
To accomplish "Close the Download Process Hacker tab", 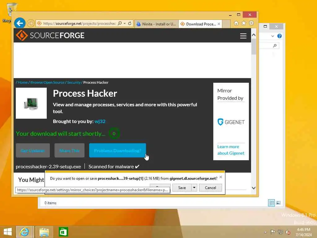I will (x=219, y=24).
